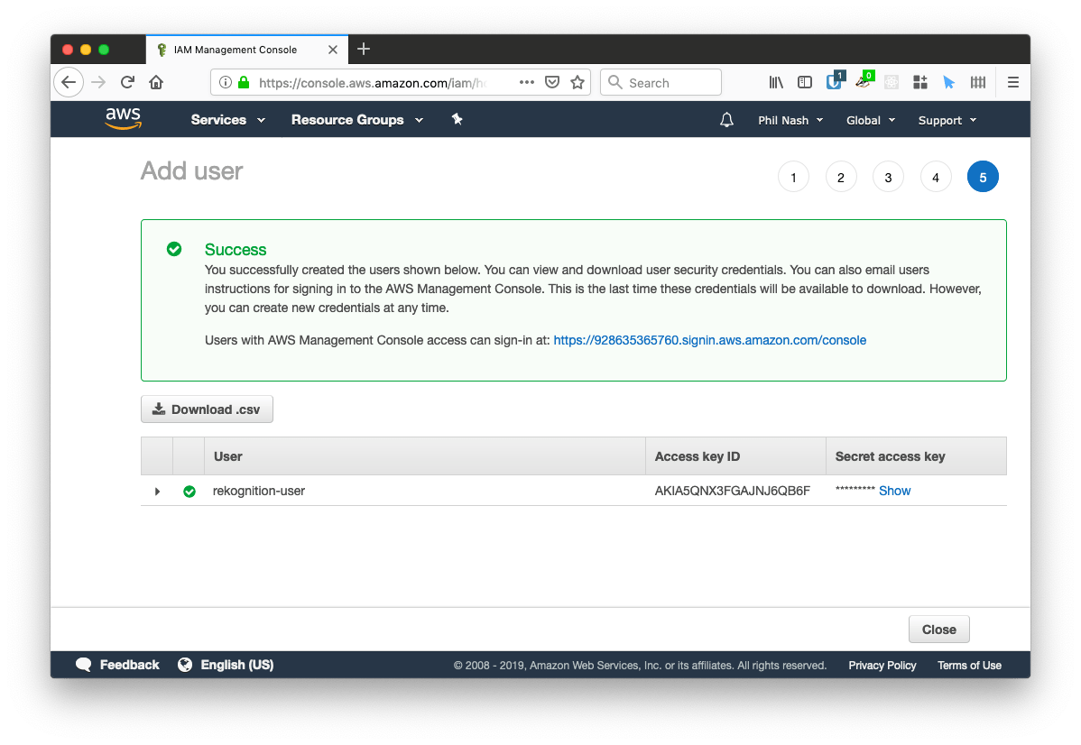Click the Add user page title
Screen dimensions: 1081x745
point(191,170)
